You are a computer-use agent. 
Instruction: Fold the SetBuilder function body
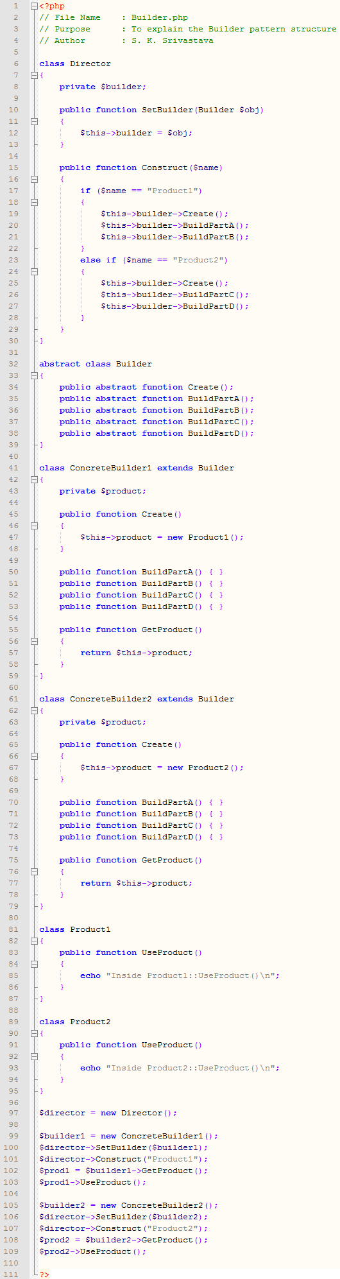point(34,121)
